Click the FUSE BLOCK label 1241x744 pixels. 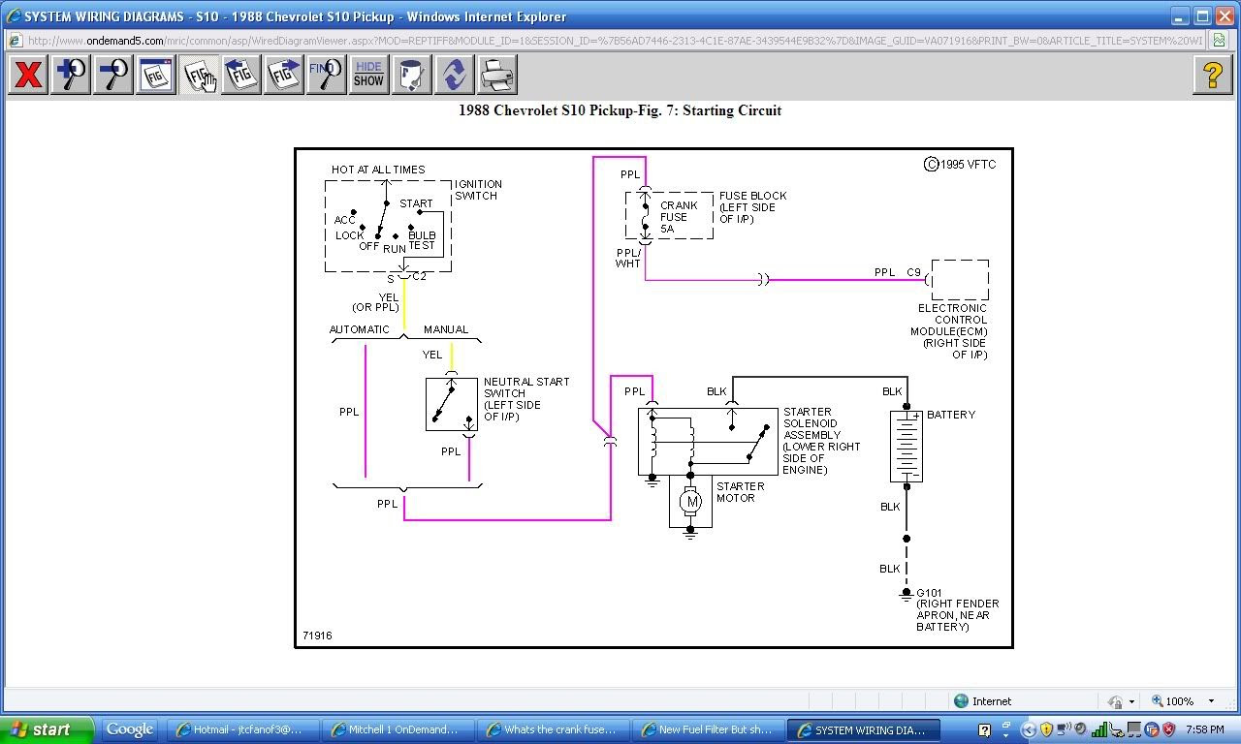tap(752, 207)
